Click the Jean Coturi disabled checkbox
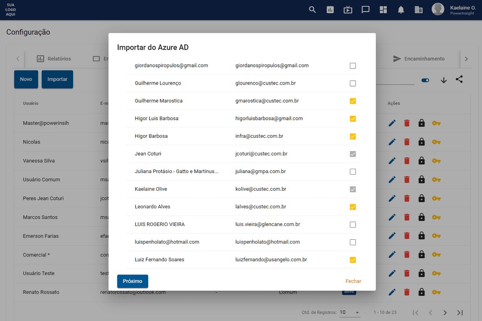 pyautogui.click(x=353, y=154)
